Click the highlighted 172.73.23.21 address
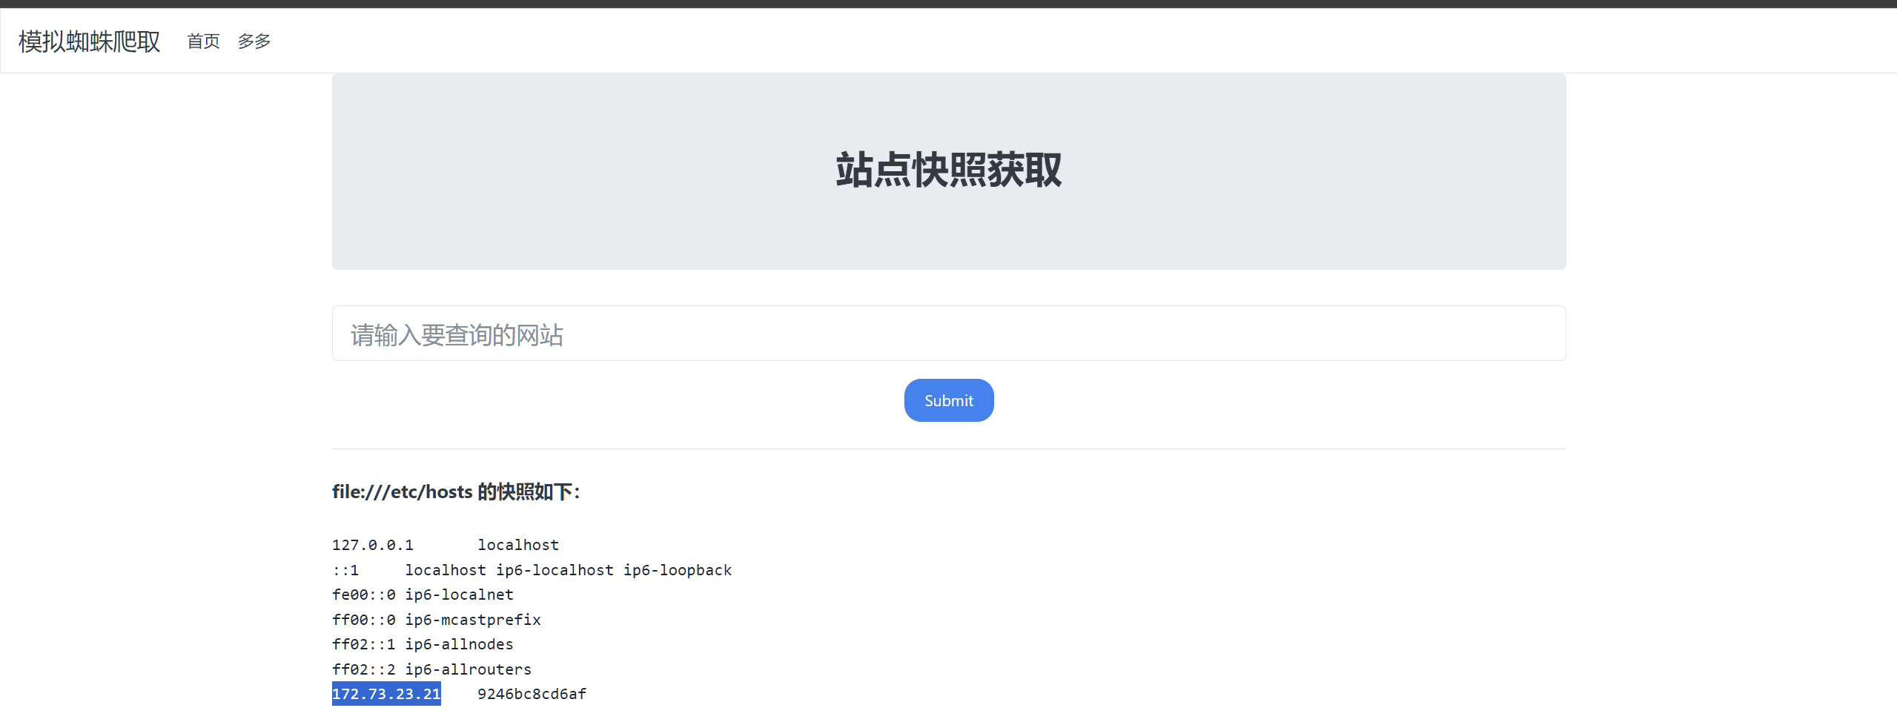 pos(386,695)
